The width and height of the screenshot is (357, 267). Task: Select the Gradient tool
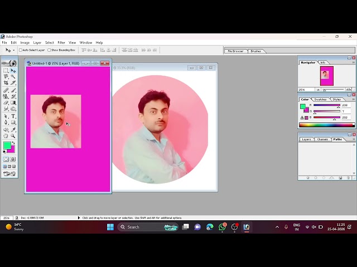[13, 102]
